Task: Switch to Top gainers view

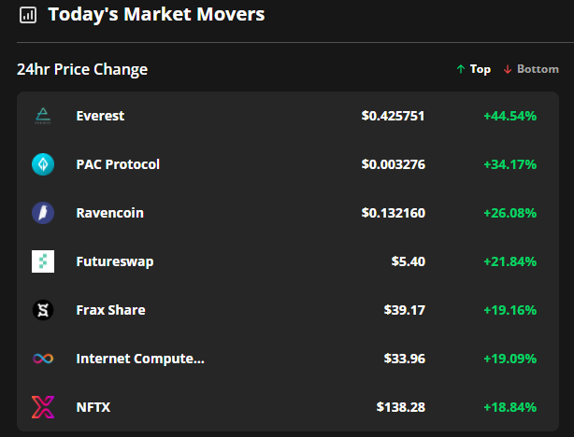Action: pos(473,69)
